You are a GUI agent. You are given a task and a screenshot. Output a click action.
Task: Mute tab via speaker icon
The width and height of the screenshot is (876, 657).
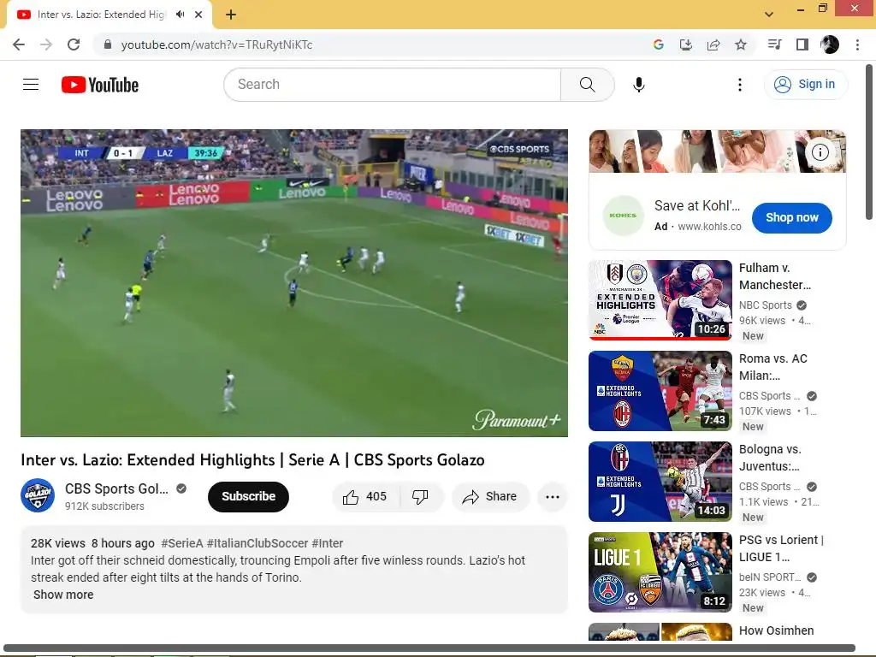click(x=180, y=15)
